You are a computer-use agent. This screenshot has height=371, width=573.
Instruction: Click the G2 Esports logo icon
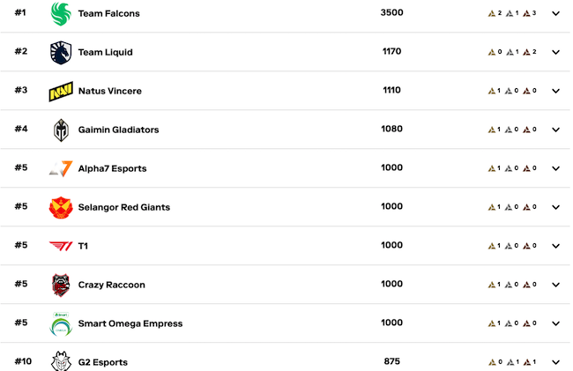[61, 361]
